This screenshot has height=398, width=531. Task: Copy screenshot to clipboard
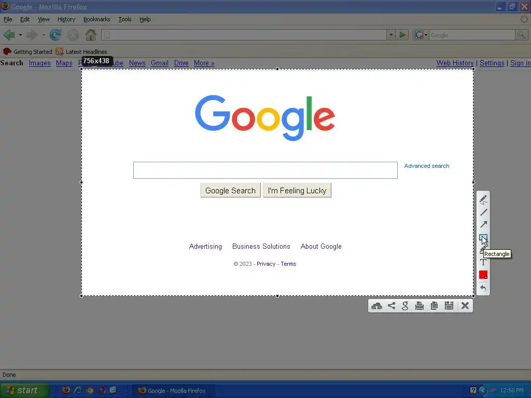coord(434,306)
